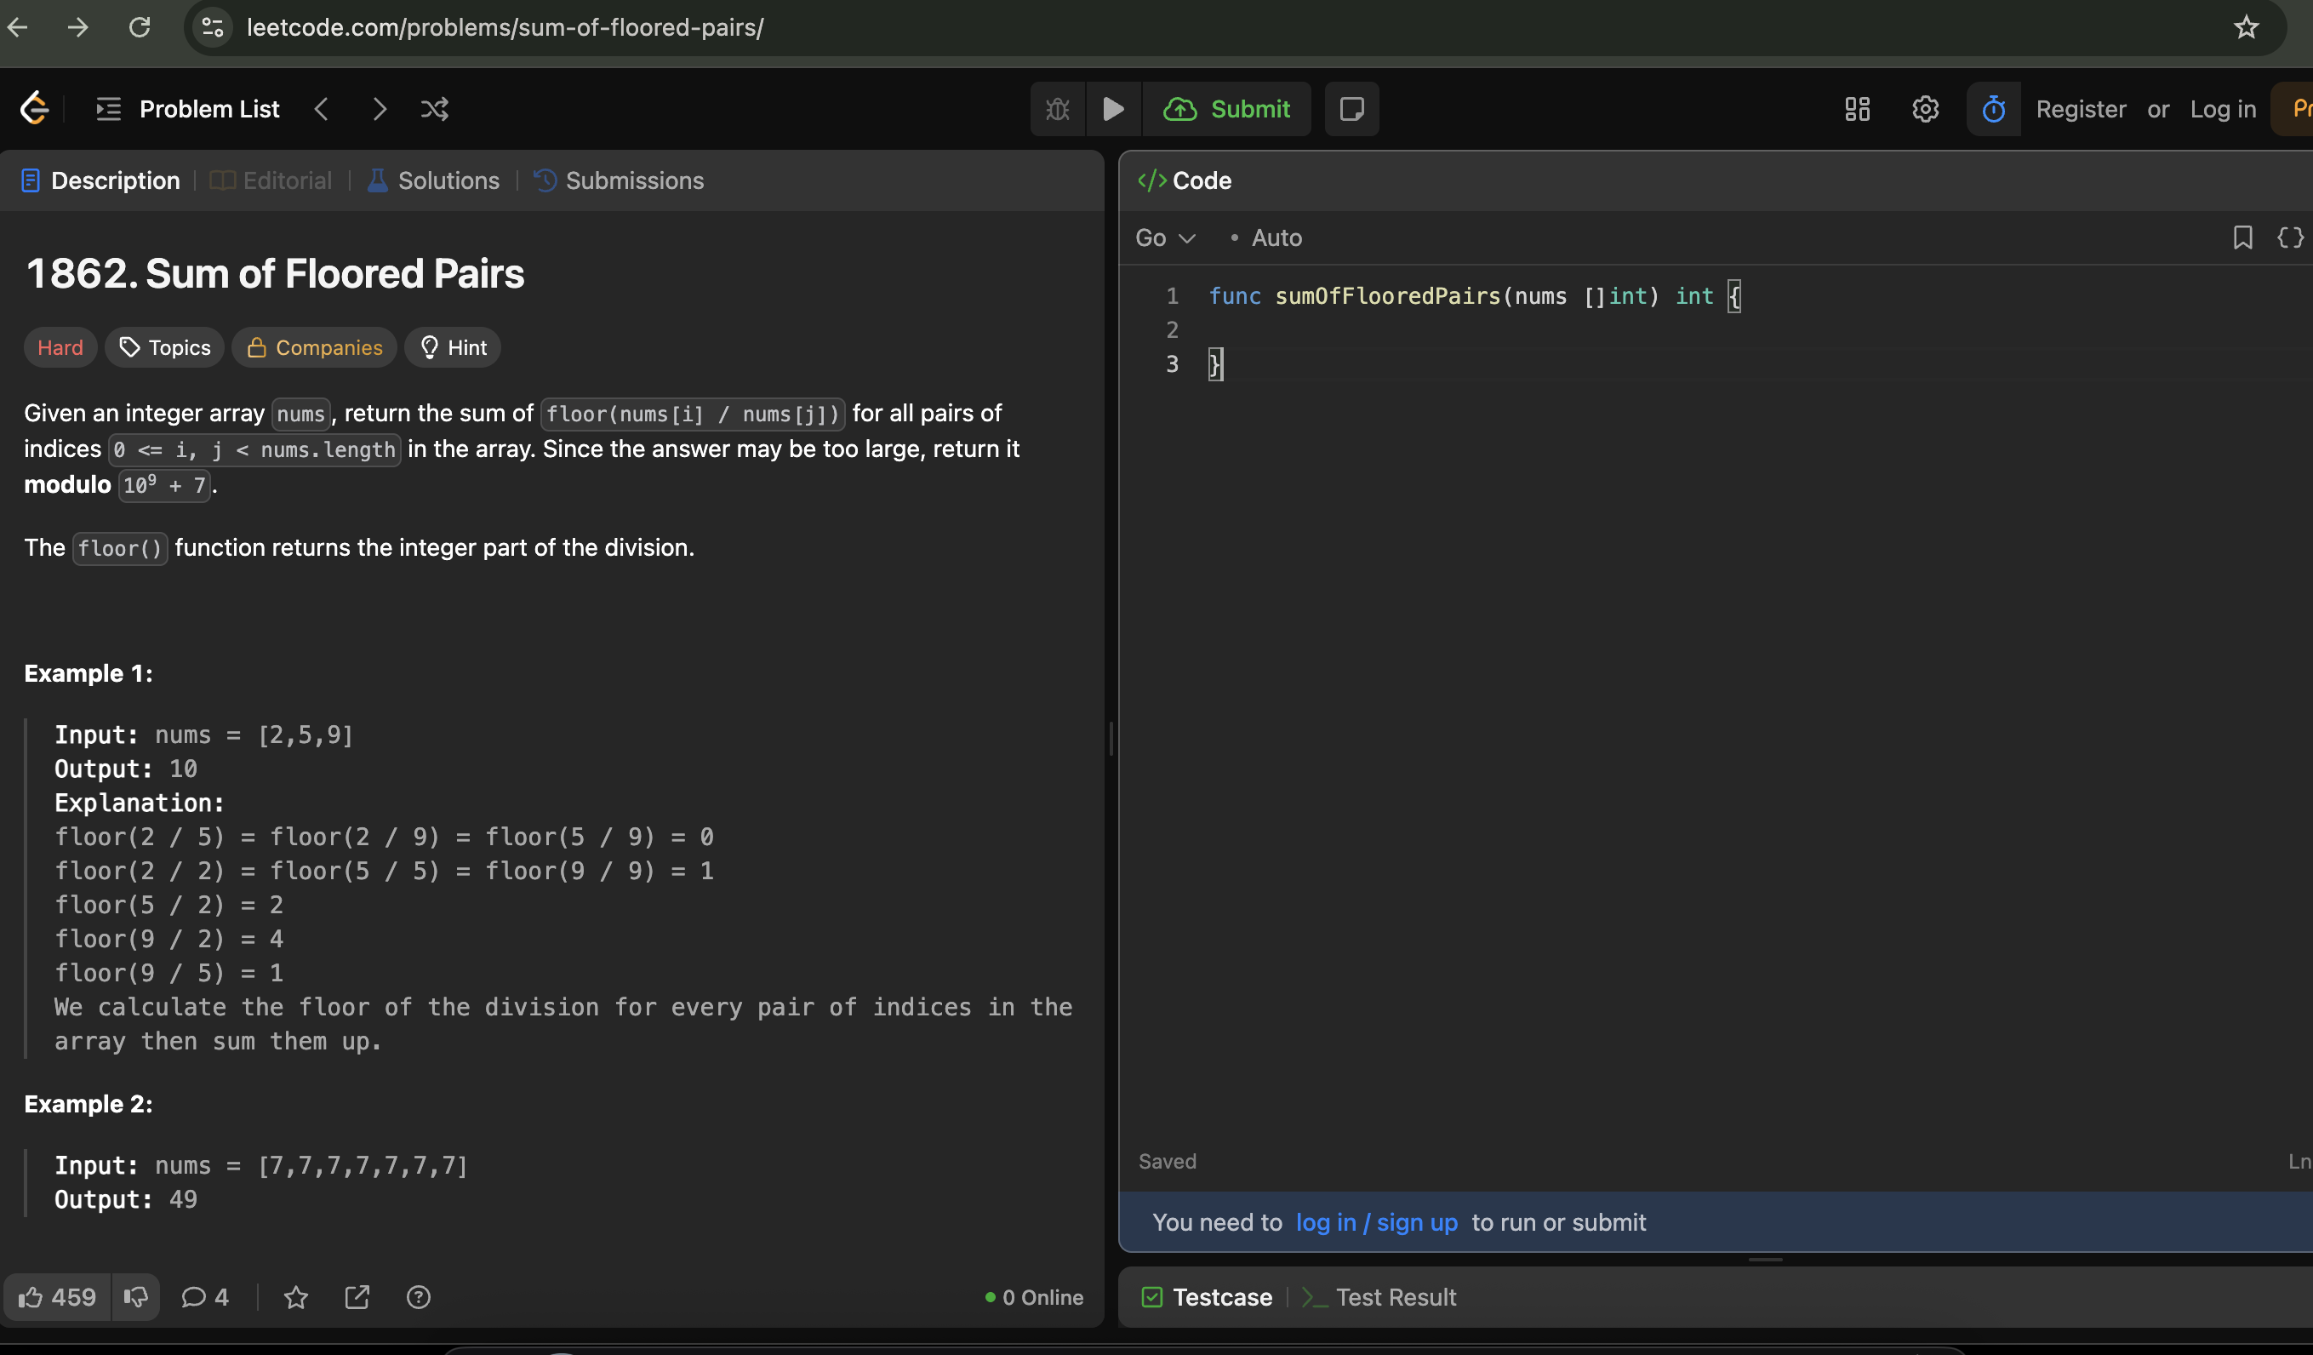
Task: Pick a random problem shuffle icon
Action: pos(435,109)
